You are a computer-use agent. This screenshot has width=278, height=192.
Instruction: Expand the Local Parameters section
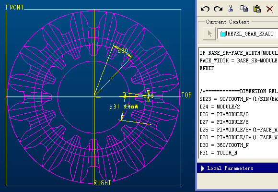click(x=203, y=168)
